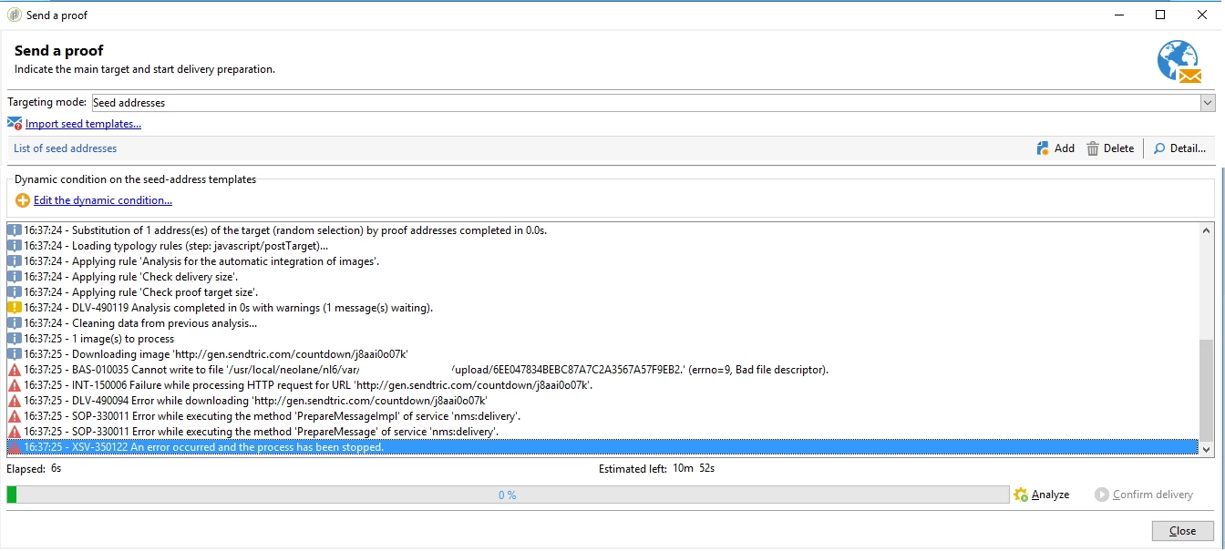Click info icon on 'Cleaning data' line
The image size is (1225, 551).
(x=14, y=323)
